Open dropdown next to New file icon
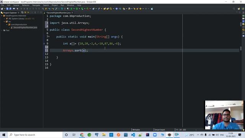The width and height of the screenshot is (245, 138). pyautogui.click(x=5, y=9)
